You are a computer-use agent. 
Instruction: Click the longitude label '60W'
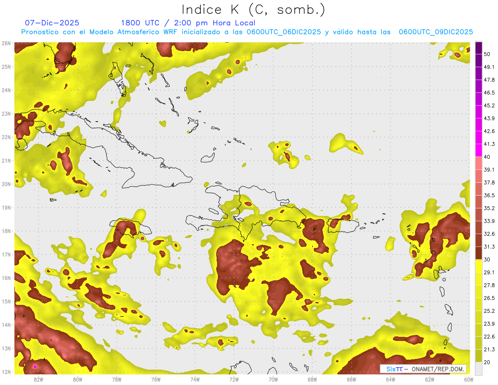[469, 380]
